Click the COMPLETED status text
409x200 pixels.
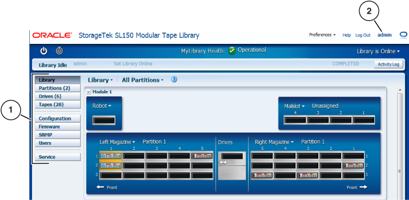(345, 64)
